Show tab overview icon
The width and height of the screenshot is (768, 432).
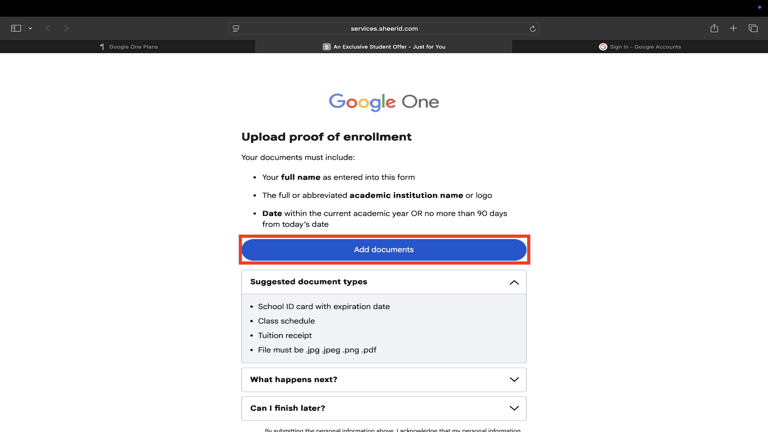(753, 28)
